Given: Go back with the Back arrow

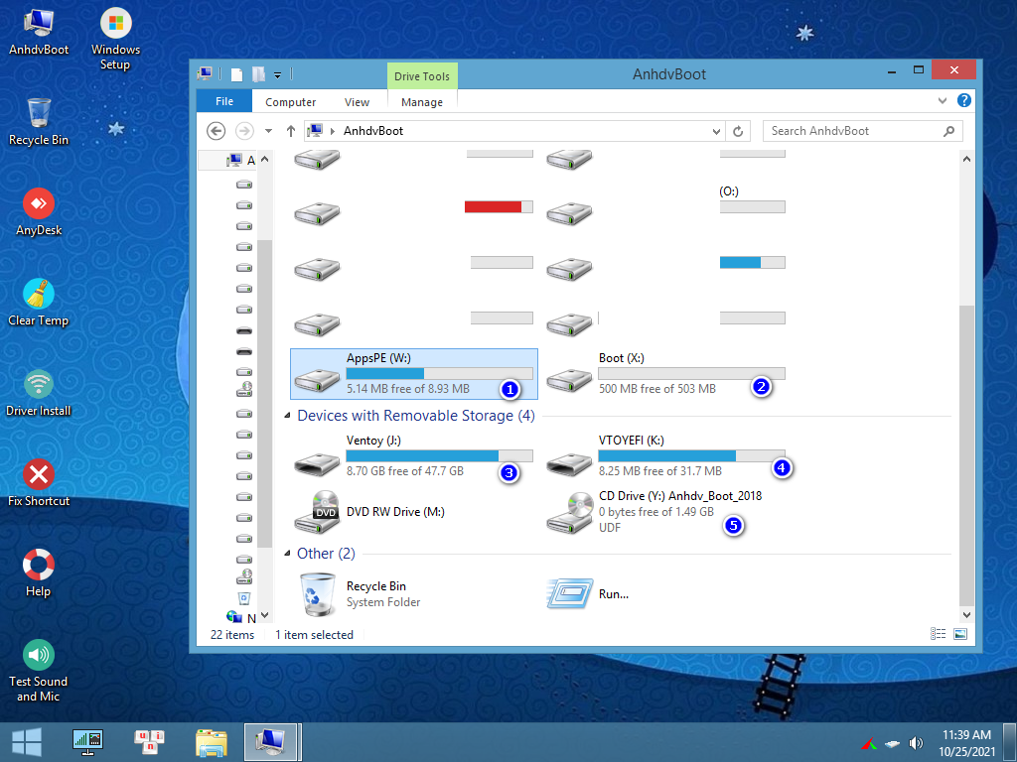Looking at the screenshot, I should coord(216,131).
